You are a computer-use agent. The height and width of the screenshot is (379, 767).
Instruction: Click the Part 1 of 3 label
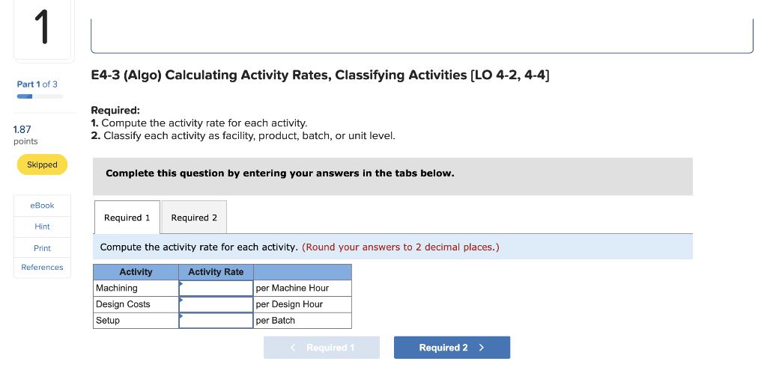(x=37, y=84)
